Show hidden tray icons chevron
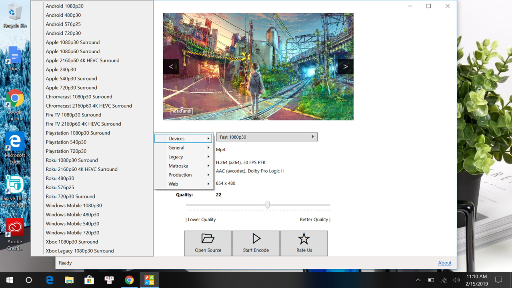This screenshot has width=512, height=288. coord(418,280)
